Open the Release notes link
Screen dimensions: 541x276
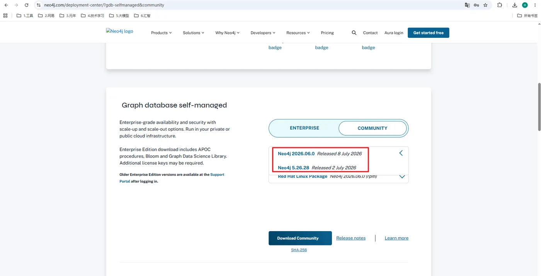(350, 238)
